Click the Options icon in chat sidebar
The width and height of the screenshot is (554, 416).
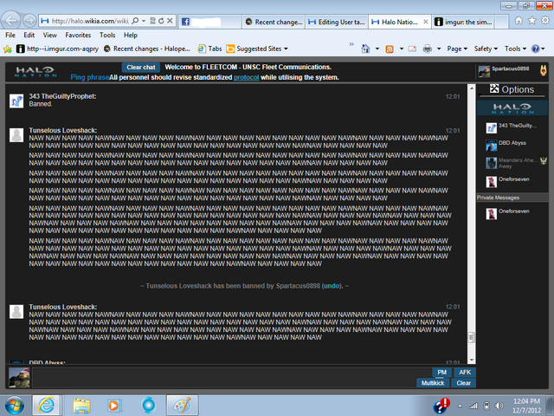pyautogui.click(x=494, y=88)
